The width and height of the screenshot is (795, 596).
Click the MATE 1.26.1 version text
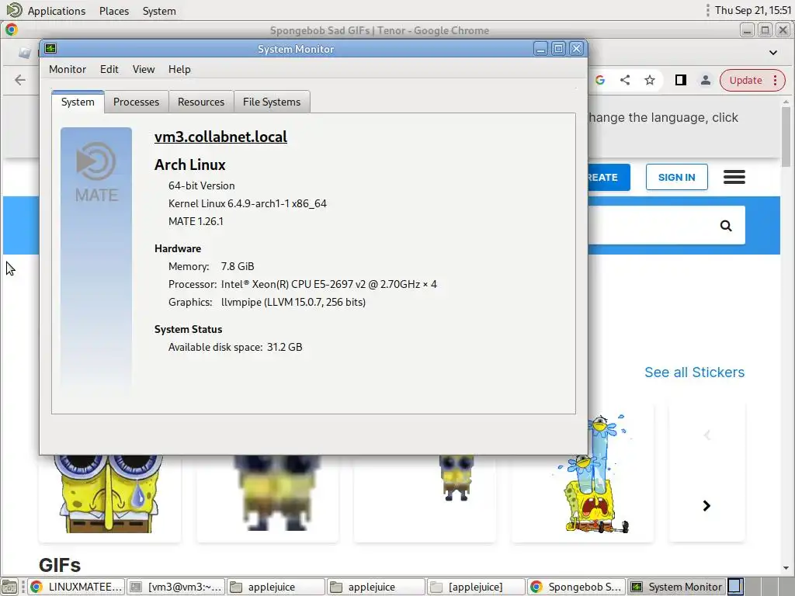coord(196,221)
